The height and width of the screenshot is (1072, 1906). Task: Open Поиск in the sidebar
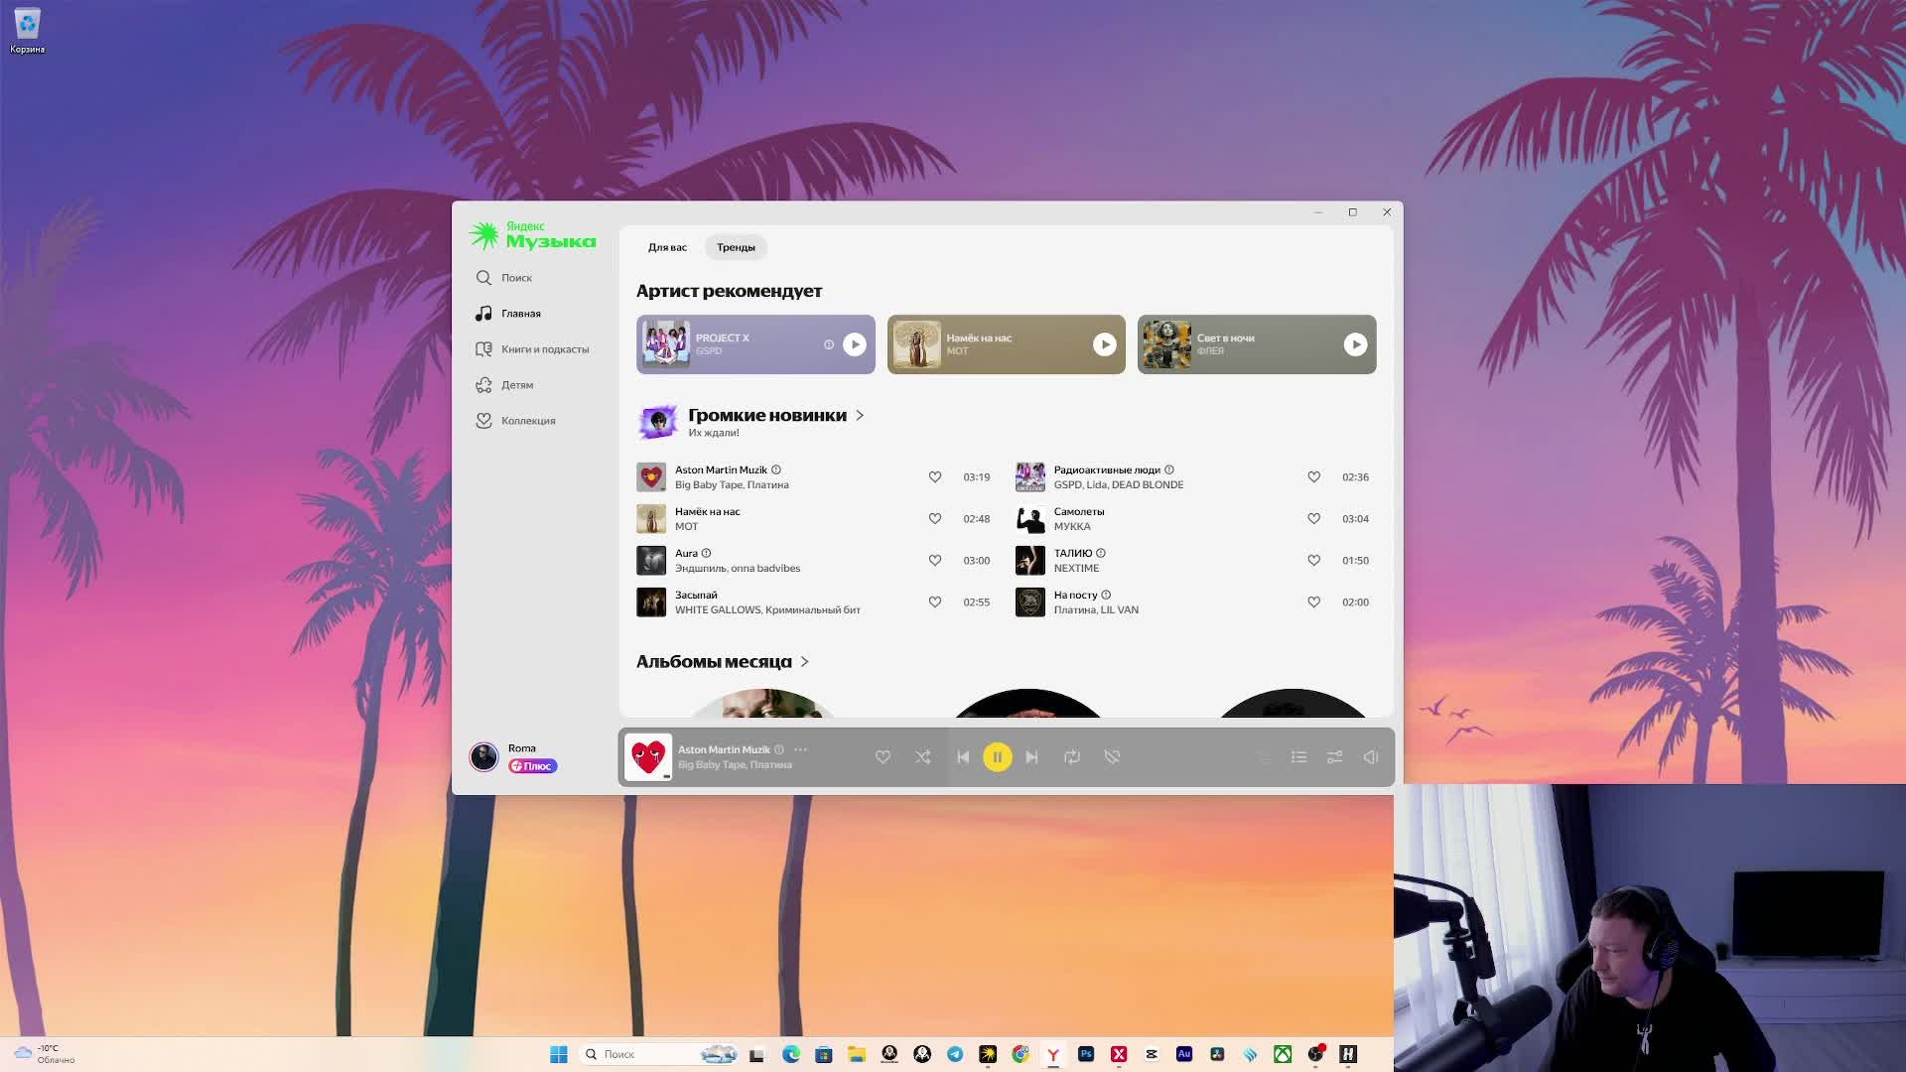click(515, 278)
